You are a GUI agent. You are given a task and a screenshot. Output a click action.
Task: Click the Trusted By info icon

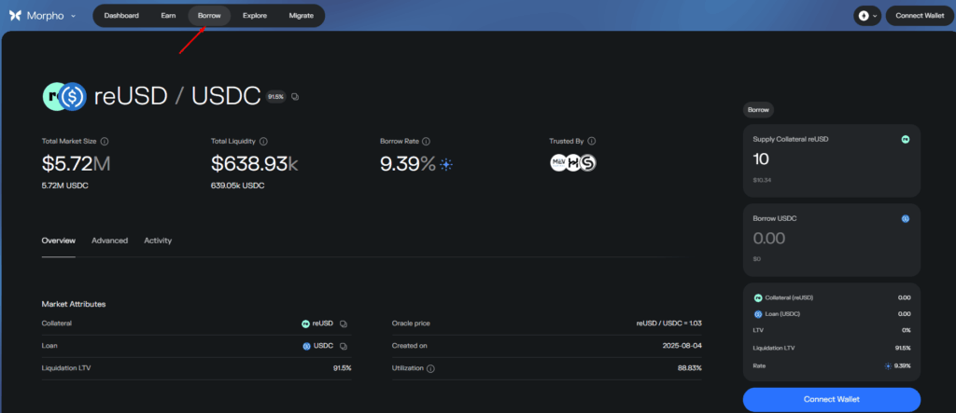click(592, 142)
